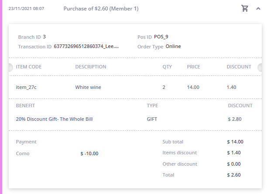Click the Total amount $ 2.60
Viewport: 267px width, 194px height.
click(234, 175)
